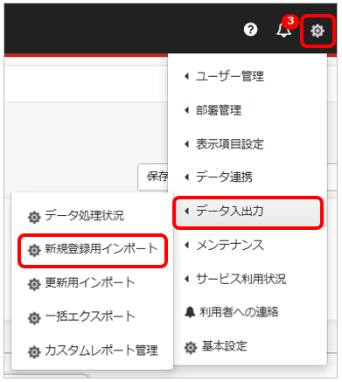Open the settings gear in the header
Image resolution: width=342 pixels, height=382 pixels.
(318, 31)
